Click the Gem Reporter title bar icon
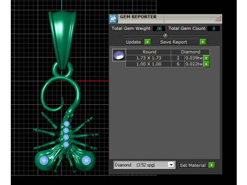The height and width of the screenshot is (185, 247). coord(113,19)
